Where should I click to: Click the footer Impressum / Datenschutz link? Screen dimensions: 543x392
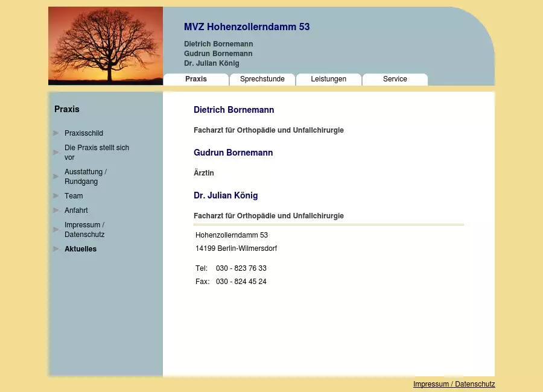pos(454,384)
